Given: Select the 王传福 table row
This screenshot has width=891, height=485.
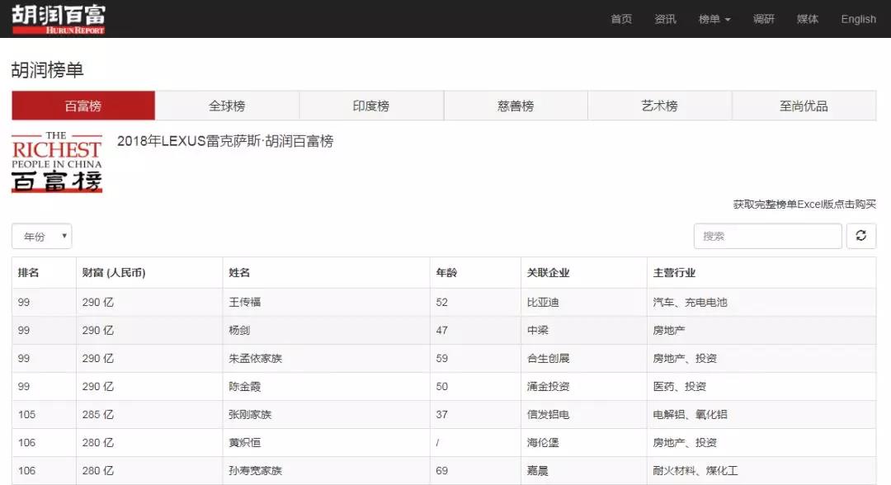Looking at the screenshot, I should [x=244, y=303].
